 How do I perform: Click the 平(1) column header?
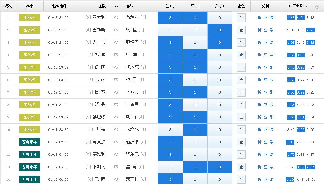[195, 6]
